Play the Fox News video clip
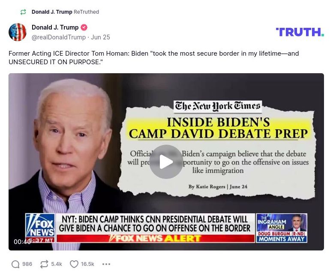This screenshot has height=277, width=333. (x=166, y=161)
